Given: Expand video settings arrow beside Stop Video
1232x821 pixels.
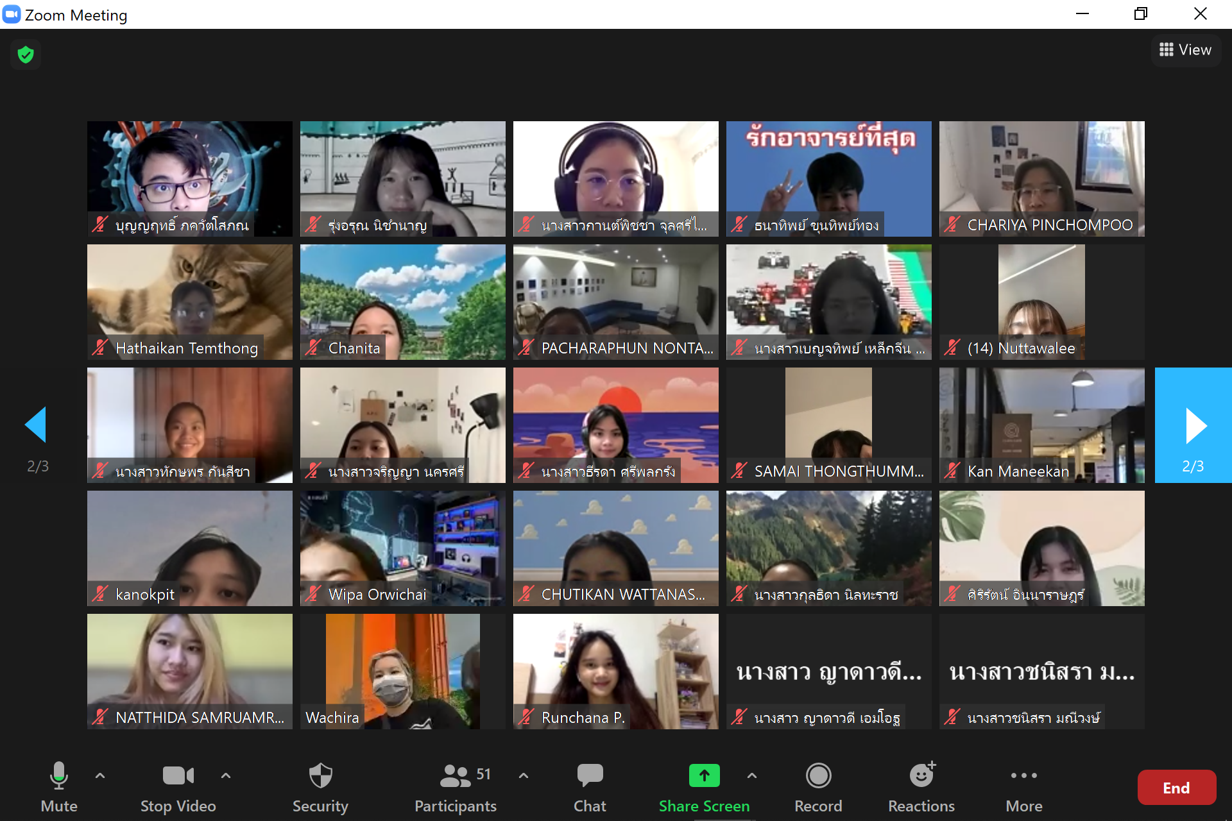Looking at the screenshot, I should point(226,775).
